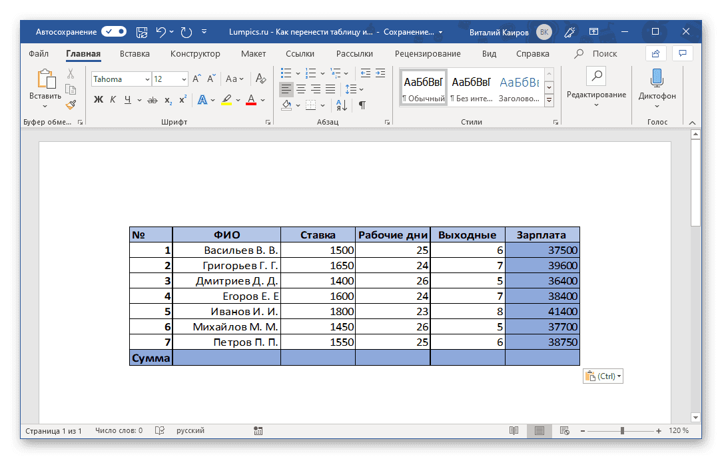The width and height of the screenshot is (722, 459).
Task: Activate the Format Painter brush icon
Action: [x=71, y=103]
